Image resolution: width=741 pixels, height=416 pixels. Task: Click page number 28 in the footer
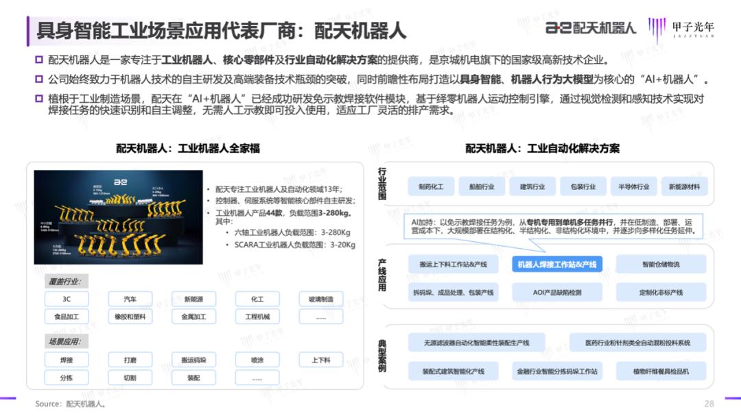(709, 404)
